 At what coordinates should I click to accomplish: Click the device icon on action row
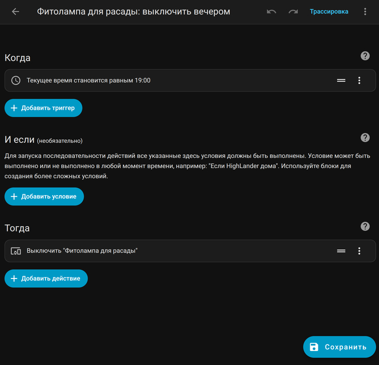16,251
